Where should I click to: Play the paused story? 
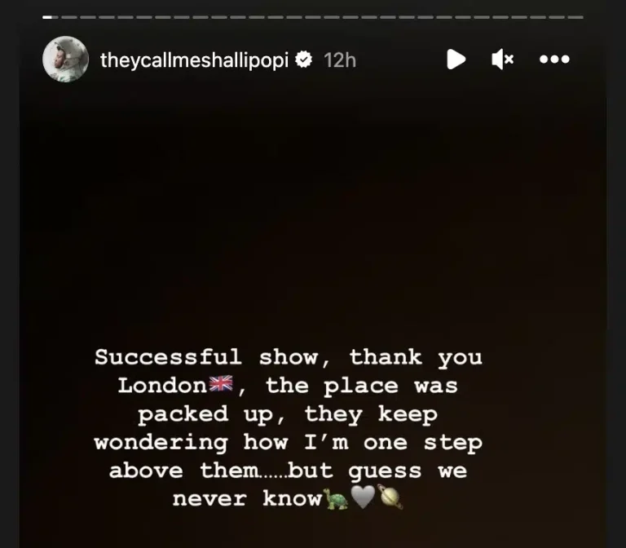click(x=456, y=60)
